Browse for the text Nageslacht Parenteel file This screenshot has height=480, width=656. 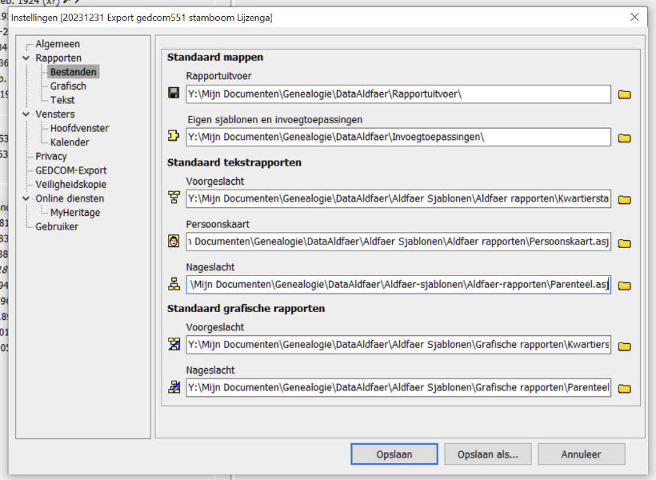[x=625, y=286]
